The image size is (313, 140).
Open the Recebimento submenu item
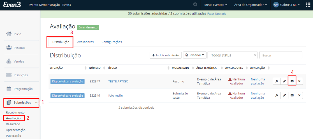[15, 112]
